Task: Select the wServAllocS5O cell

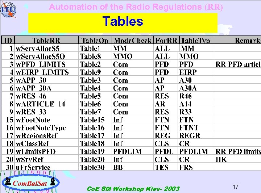Action: point(46,56)
